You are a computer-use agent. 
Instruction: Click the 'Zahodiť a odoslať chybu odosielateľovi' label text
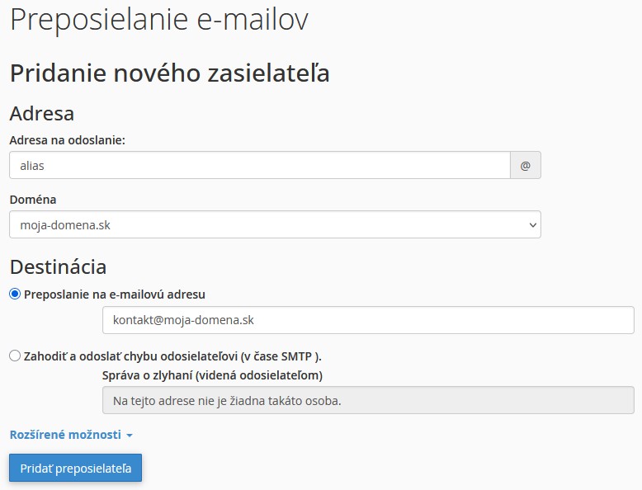172,356
